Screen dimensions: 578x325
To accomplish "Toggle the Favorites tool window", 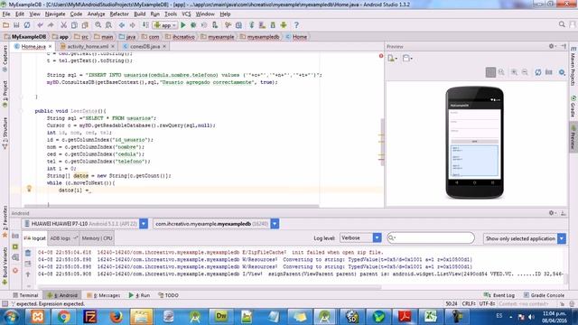I will [x=5, y=221].
